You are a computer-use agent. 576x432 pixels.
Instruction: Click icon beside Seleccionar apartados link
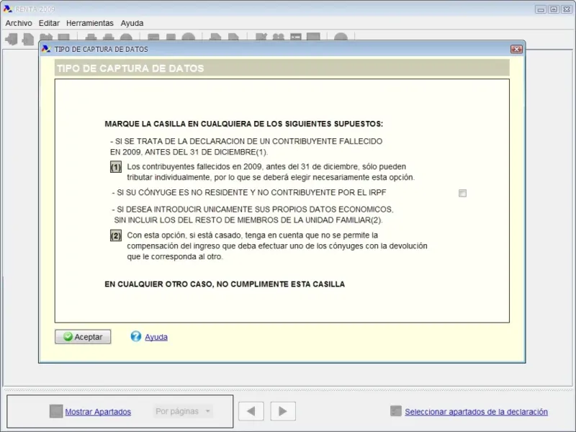coord(395,411)
